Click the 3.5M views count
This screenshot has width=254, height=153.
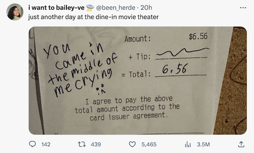tap(203, 144)
